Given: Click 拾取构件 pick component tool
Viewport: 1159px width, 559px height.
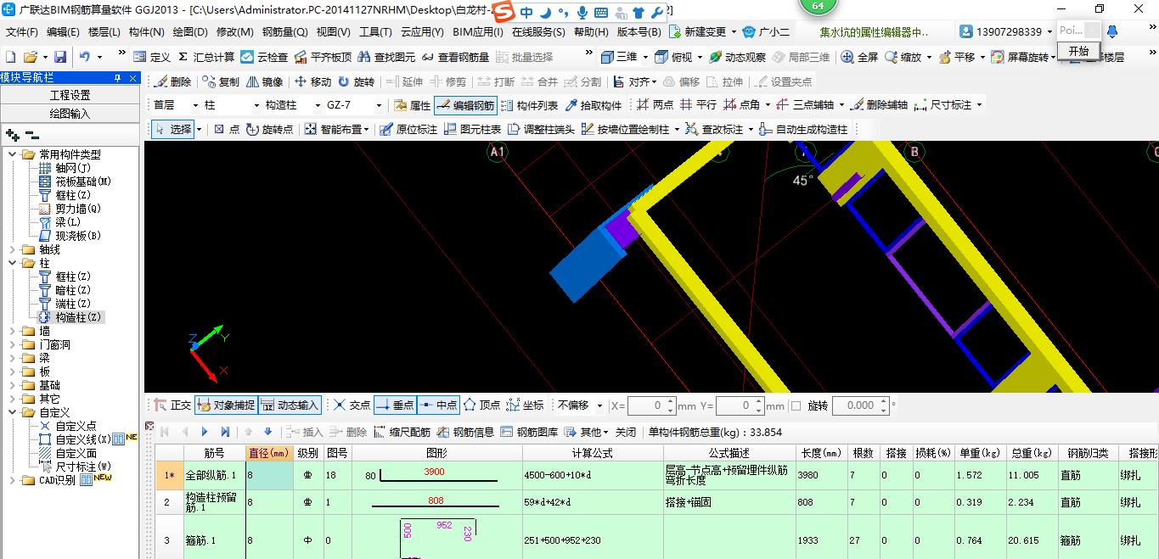Looking at the screenshot, I should [x=593, y=105].
